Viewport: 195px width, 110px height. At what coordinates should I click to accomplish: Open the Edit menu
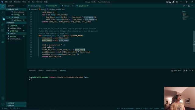(x=11, y=2)
